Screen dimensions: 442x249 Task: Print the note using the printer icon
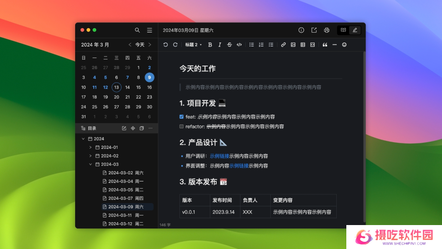pyautogui.click(x=326, y=30)
